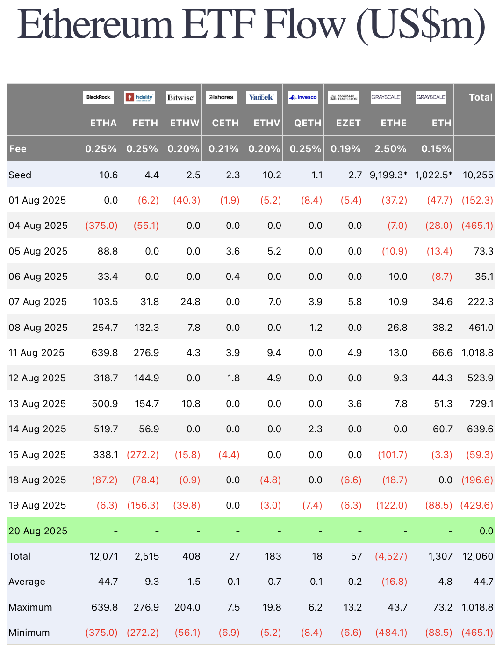Select the QETH ticker header
This screenshot has width=503, height=655.
point(308,123)
